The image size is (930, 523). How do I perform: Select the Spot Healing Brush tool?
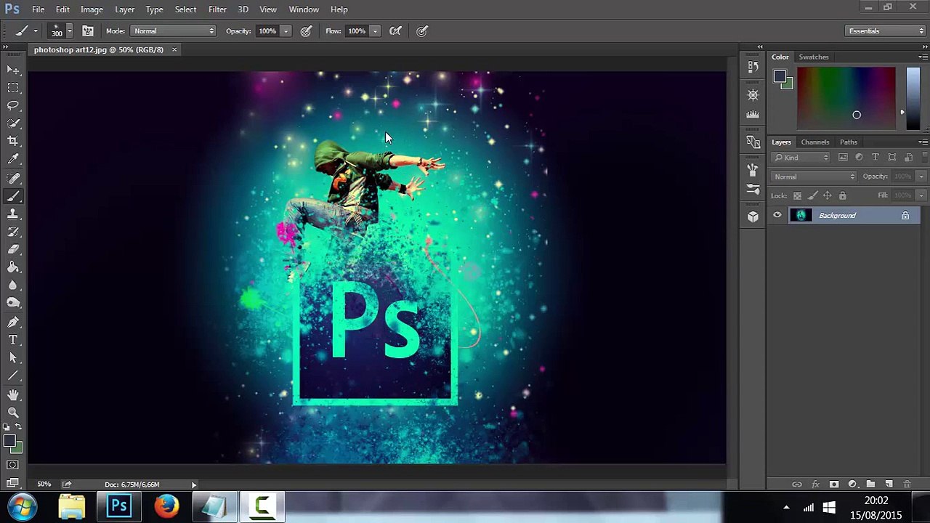[13, 178]
